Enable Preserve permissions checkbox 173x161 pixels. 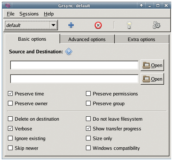tap(88, 94)
